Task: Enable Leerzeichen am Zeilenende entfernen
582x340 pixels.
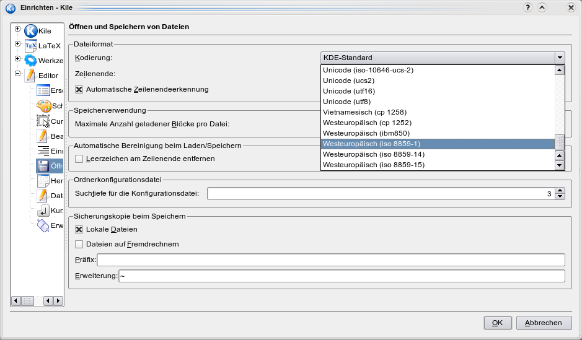Action: pos(79,159)
